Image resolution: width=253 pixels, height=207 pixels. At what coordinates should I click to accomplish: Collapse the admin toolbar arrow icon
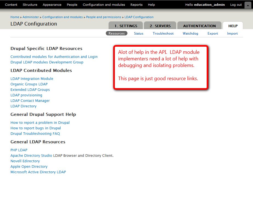[247, 5]
